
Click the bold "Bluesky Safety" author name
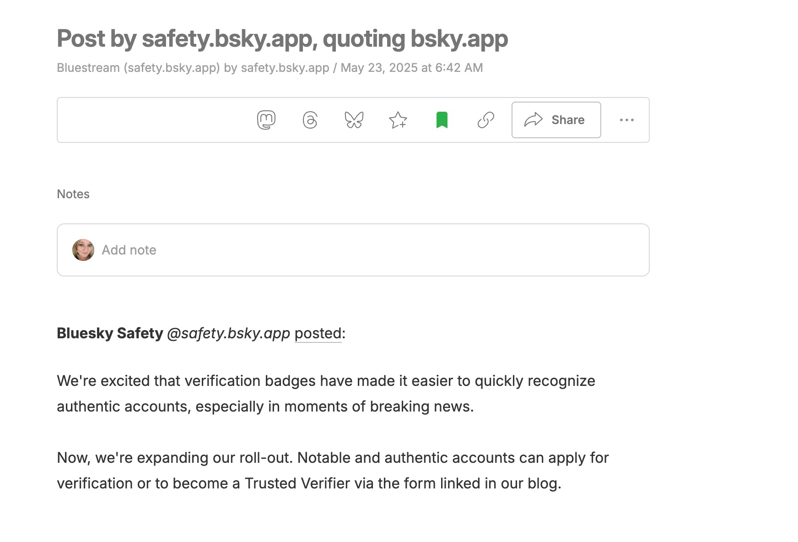click(110, 333)
